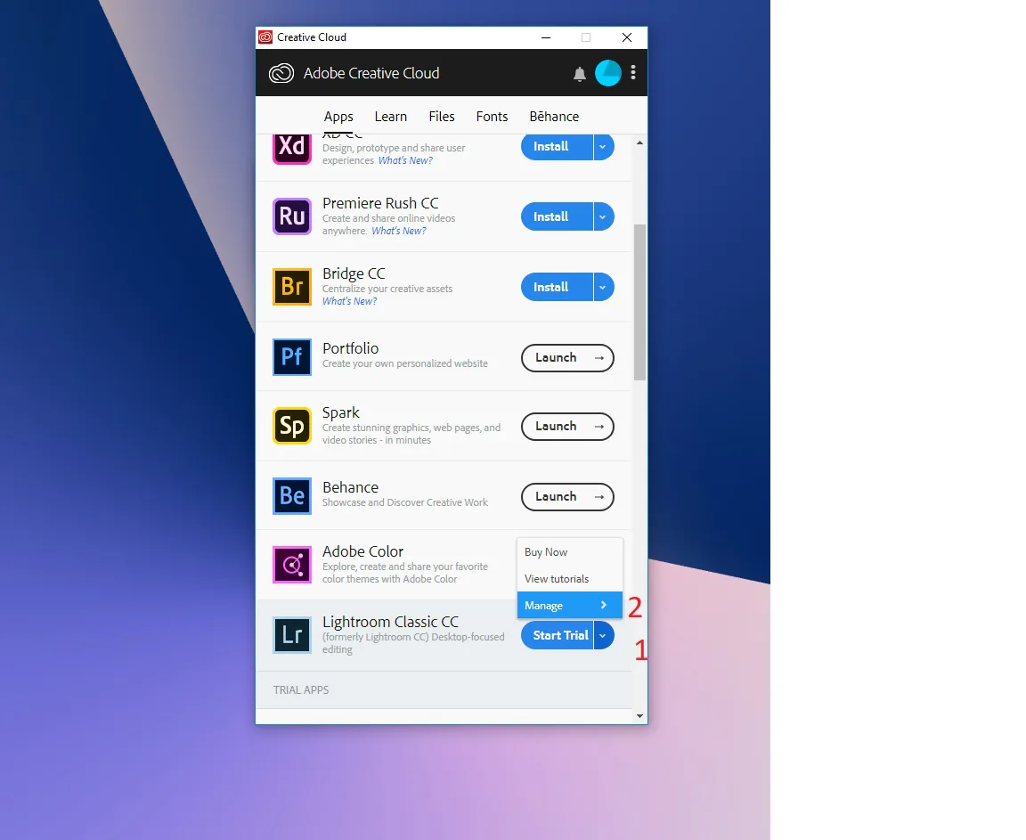Click the TRIAL APPS section header

tap(301, 690)
